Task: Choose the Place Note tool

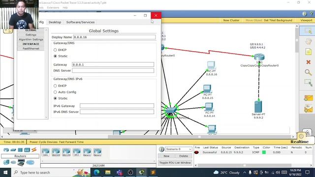Action: pos(309,52)
